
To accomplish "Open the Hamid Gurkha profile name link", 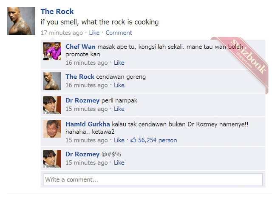I will point(88,124).
